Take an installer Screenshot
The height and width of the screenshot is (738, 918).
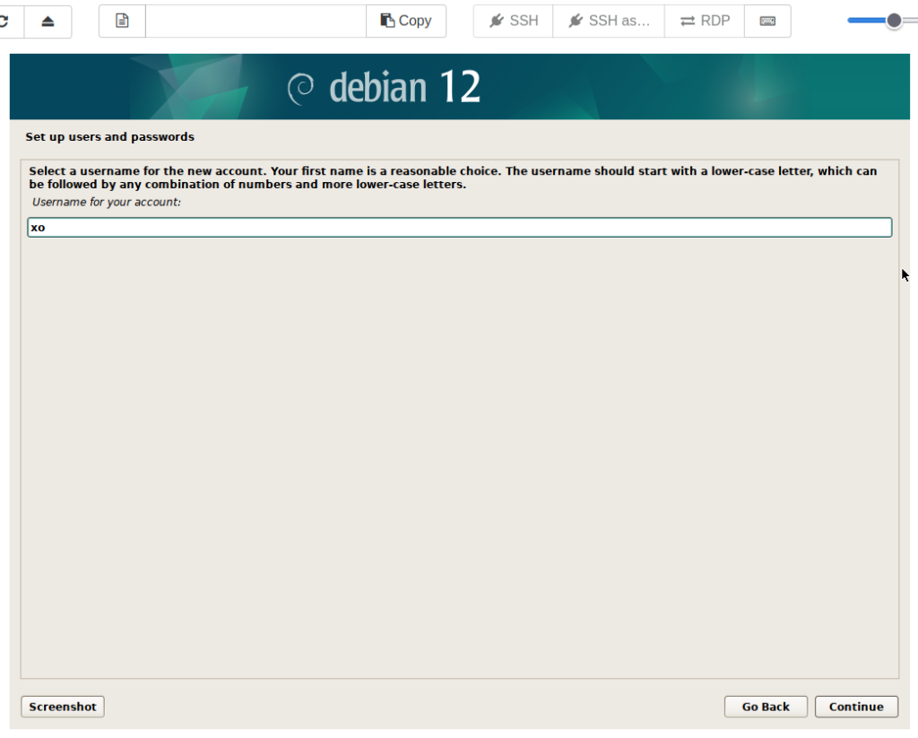[63, 707]
